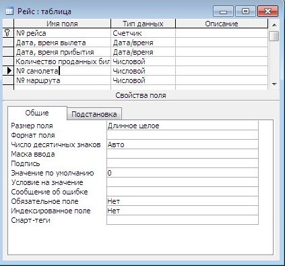Click the Индексированное поле value Нет
Image resolution: width=285 pixels, height=266 pixels.
tap(183, 211)
